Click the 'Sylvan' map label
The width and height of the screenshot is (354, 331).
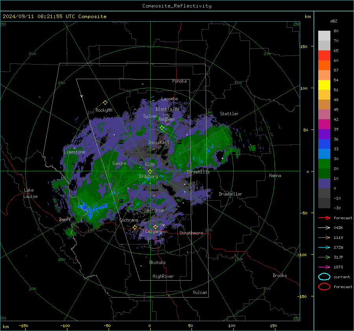click(150, 116)
